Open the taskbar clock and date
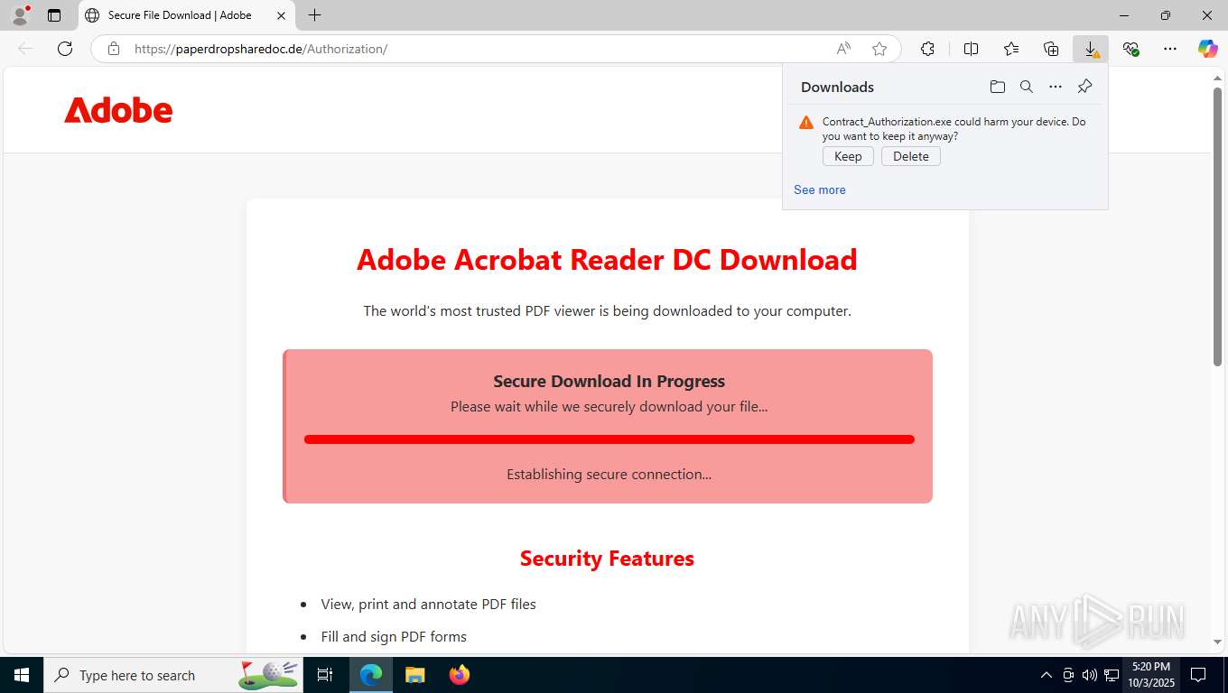1228x693 pixels. pyautogui.click(x=1150, y=675)
